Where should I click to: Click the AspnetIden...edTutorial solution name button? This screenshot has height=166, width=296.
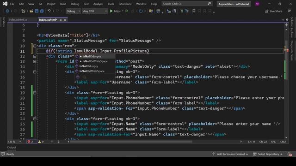[234, 4]
